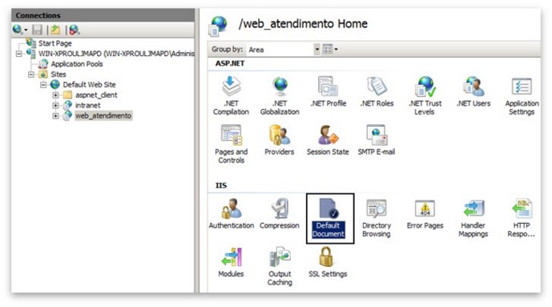
Task: Select the Sites node in the tree
Action: tap(58, 75)
